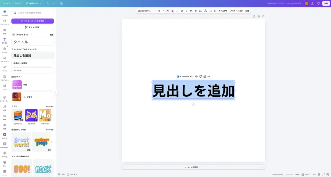Screen dimensions: 331x177
Task: Click the font combination search field
Action: tap(33, 13)
